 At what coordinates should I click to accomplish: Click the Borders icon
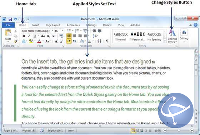[90, 41]
